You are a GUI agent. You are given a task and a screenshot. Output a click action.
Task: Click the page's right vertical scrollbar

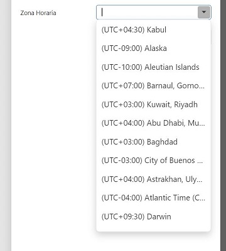click(x=223, y=125)
